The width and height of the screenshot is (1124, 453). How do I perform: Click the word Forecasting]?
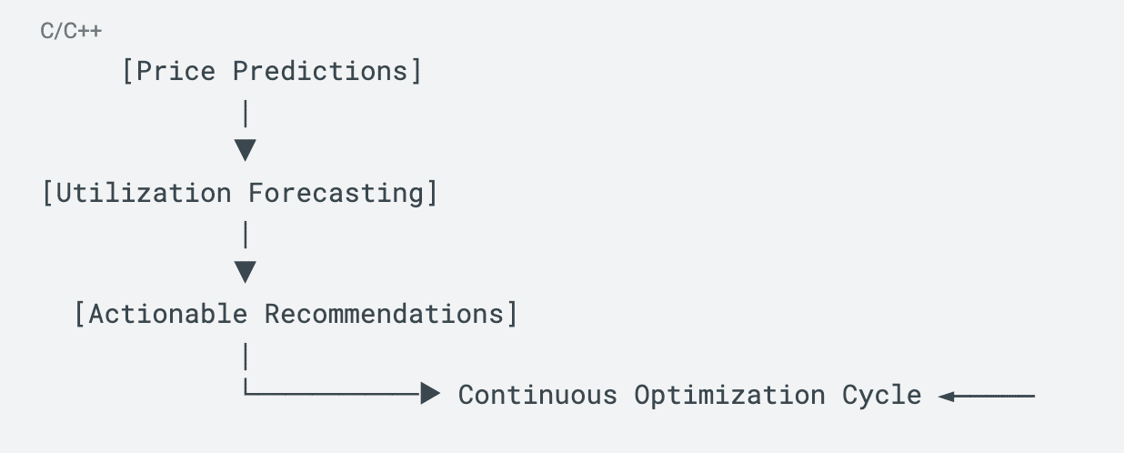(343, 193)
